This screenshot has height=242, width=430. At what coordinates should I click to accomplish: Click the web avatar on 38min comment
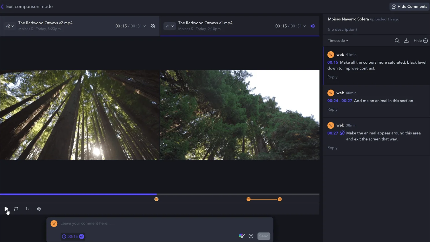(x=331, y=125)
